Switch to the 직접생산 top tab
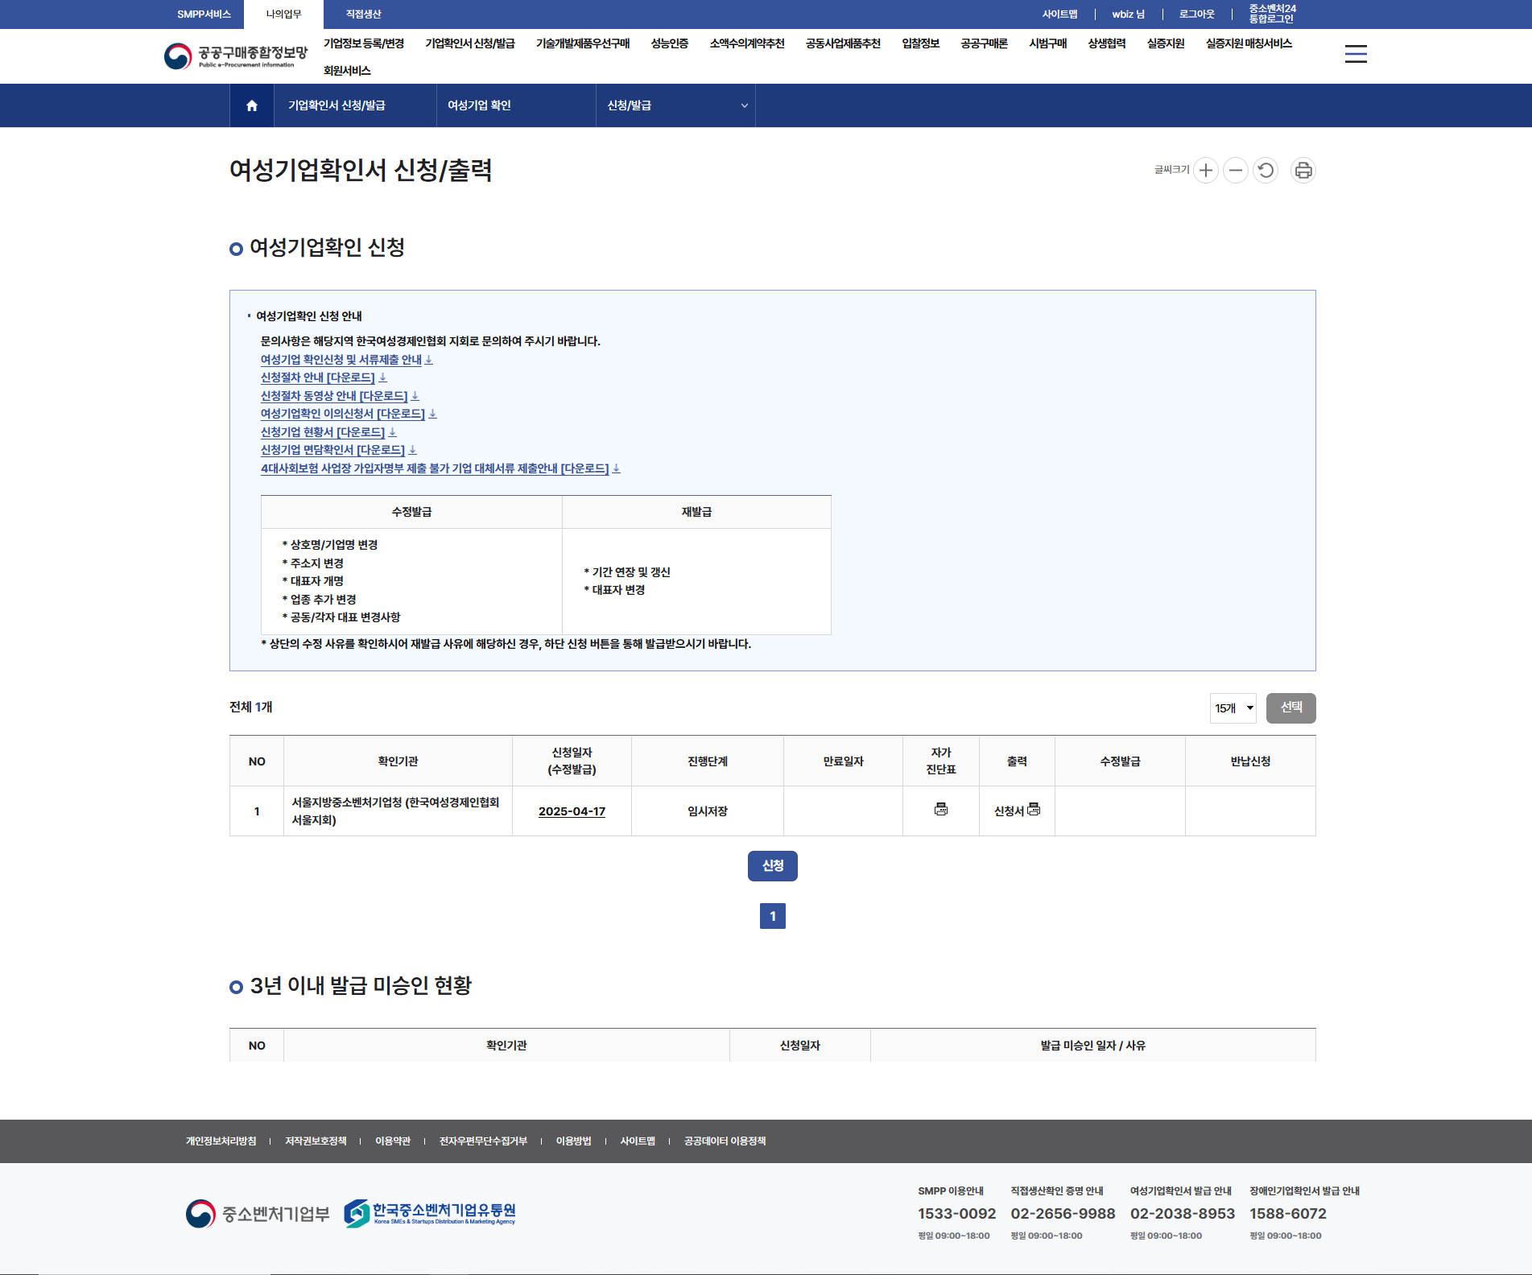This screenshot has height=1275, width=1532. pos(363,14)
